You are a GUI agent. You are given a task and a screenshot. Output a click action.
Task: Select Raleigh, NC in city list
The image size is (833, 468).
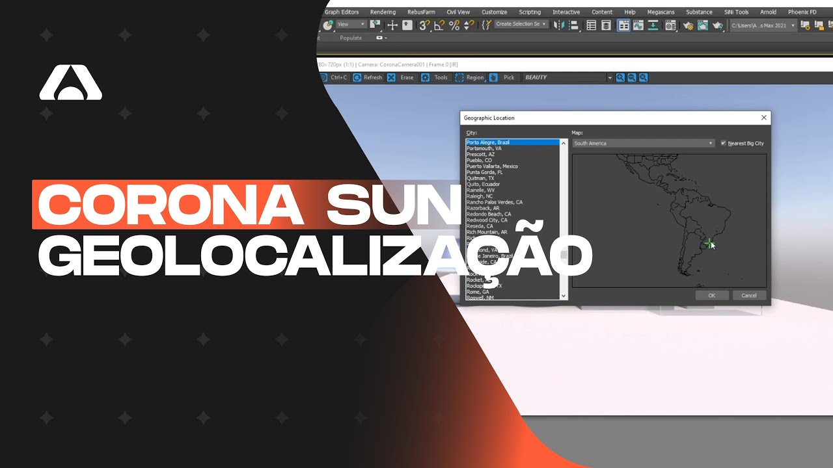point(512,196)
